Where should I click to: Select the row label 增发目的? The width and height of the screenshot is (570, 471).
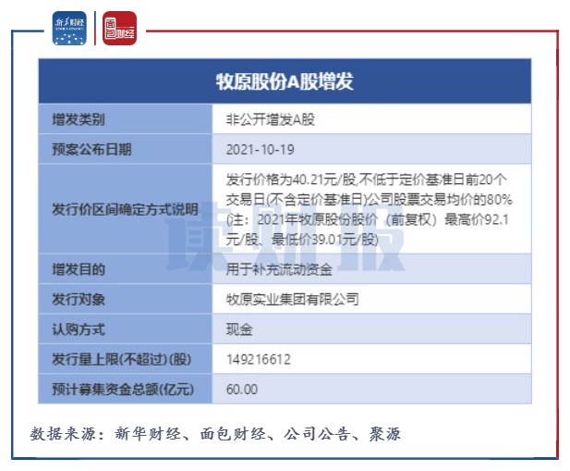79,269
